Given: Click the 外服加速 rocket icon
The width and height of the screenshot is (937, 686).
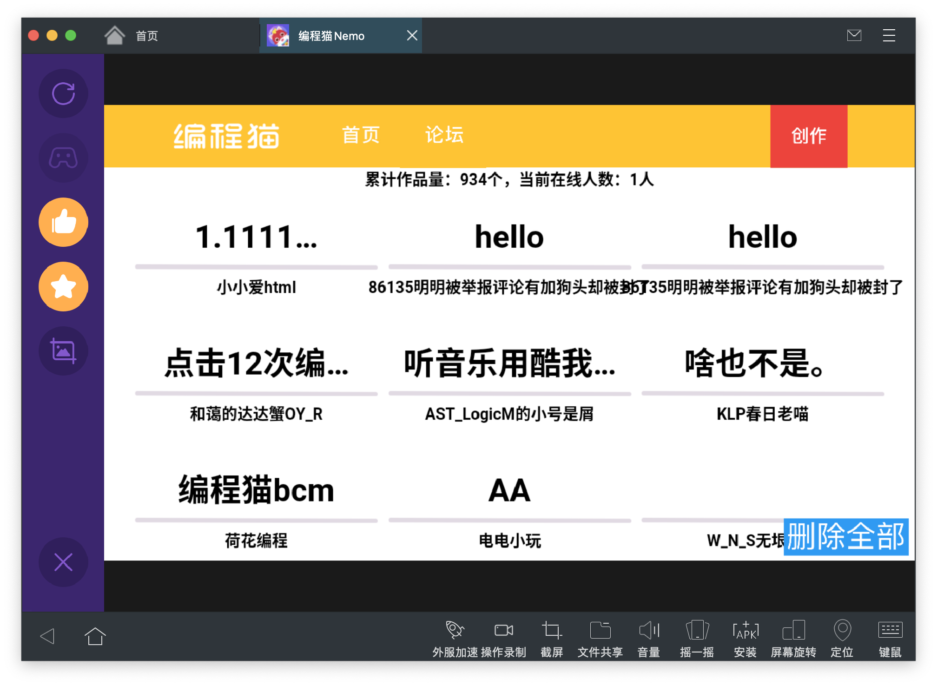Looking at the screenshot, I should coord(455,630).
